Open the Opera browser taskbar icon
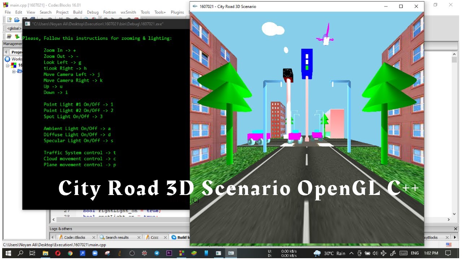The width and height of the screenshot is (462, 260). pos(58,253)
